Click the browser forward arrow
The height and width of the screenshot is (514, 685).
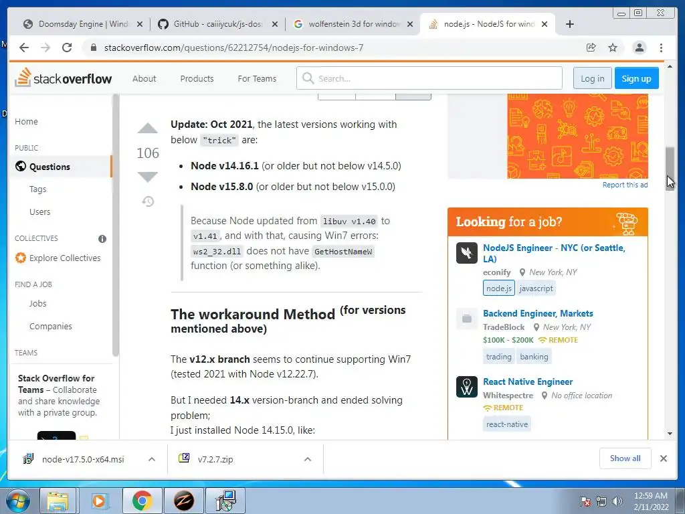[x=45, y=48]
